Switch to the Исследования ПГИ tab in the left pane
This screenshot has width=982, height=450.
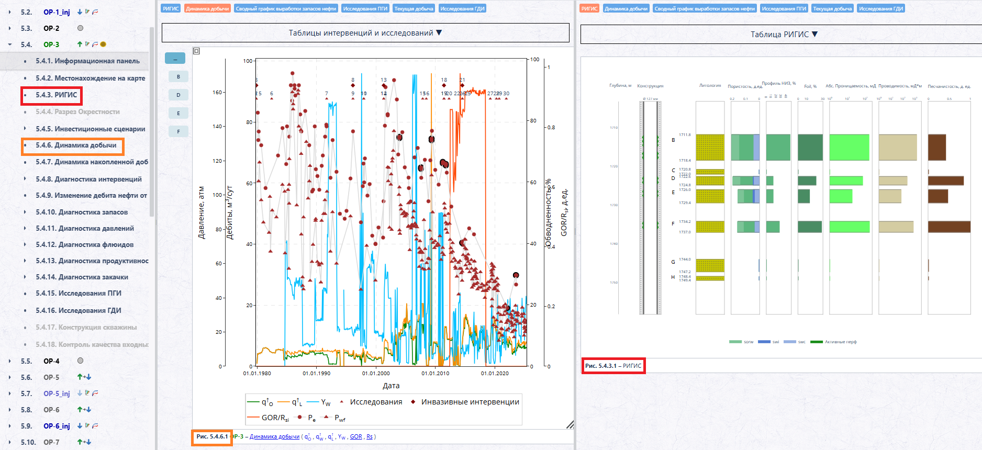point(365,8)
